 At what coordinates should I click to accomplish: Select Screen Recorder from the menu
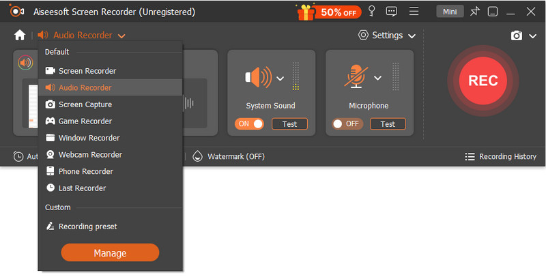[x=87, y=71]
